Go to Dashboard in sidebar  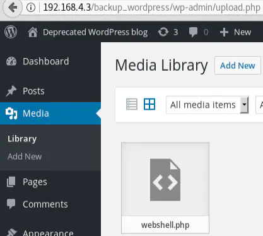(x=45, y=61)
